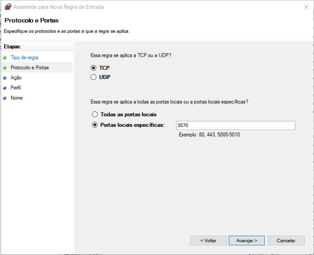
Task: Click the green bullet beside Protocolo e Portas
Action: click(5, 68)
